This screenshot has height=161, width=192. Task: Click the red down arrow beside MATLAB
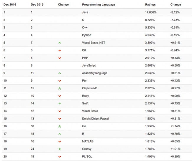(60, 141)
